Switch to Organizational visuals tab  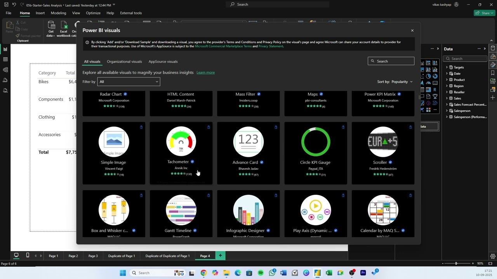[124, 62]
